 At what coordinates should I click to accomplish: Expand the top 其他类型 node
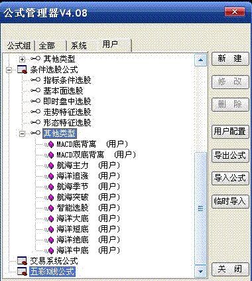pos(22,59)
